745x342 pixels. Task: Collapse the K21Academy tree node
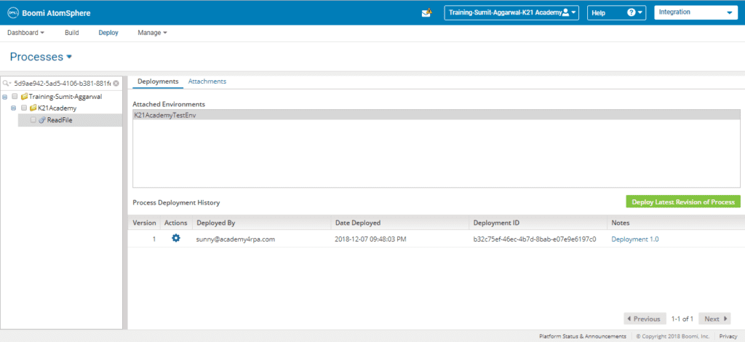tap(14, 108)
